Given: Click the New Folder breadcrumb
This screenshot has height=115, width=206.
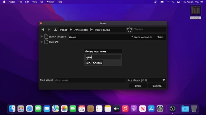Looking at the screenshot, I should [x=102, y=30].
